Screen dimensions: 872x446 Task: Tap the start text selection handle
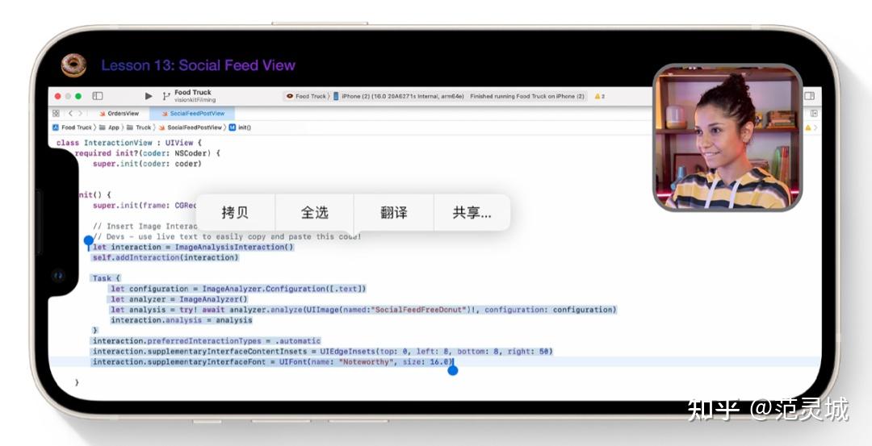pyautogui.click(x=89, y=242)
